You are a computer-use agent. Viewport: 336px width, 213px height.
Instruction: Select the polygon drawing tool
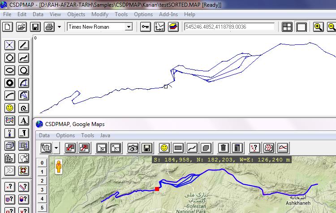10,58
